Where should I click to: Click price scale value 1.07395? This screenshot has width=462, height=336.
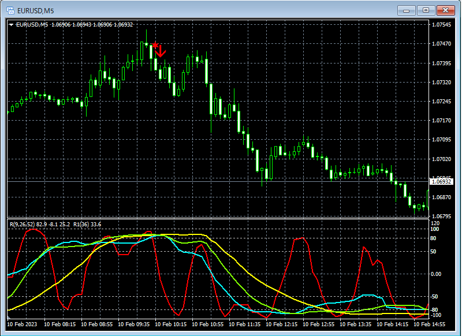click(441, 64)
